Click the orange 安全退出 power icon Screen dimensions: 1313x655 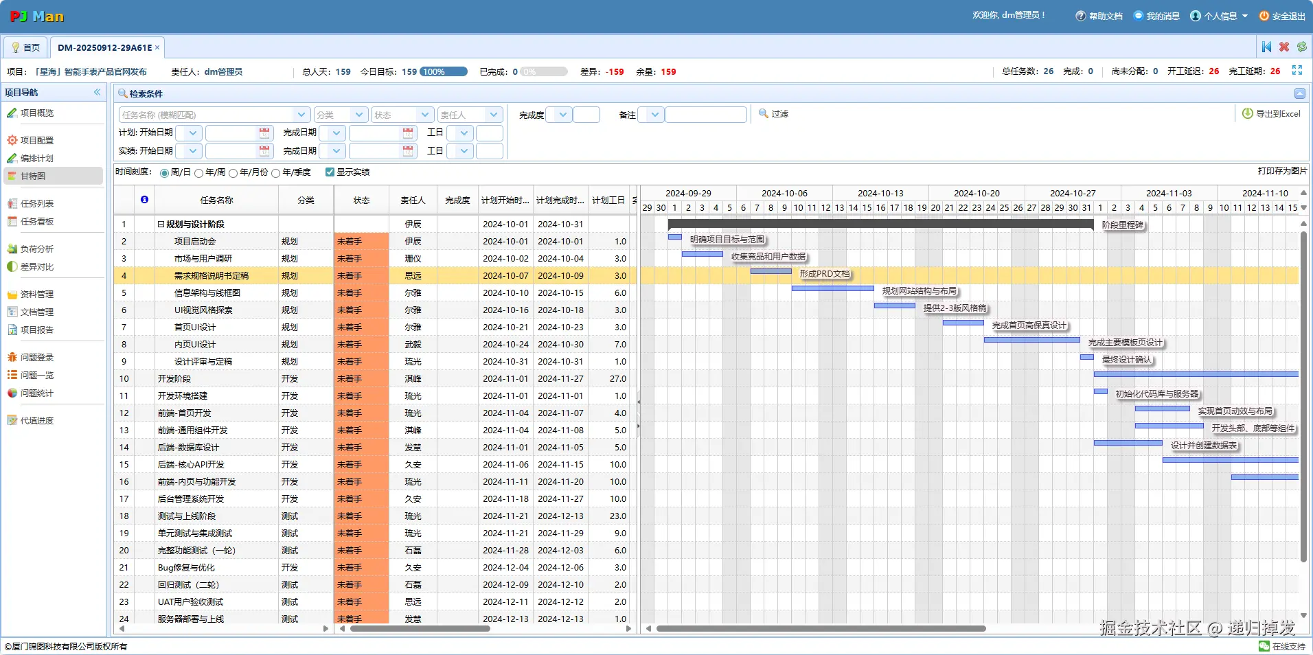(x=1264, y=16)
